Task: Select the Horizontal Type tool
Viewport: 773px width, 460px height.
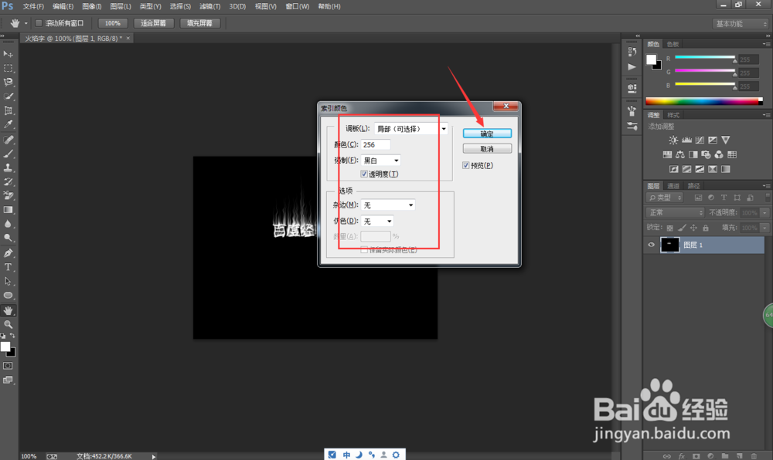Action: pyautogui.click(x=9, y=267)
